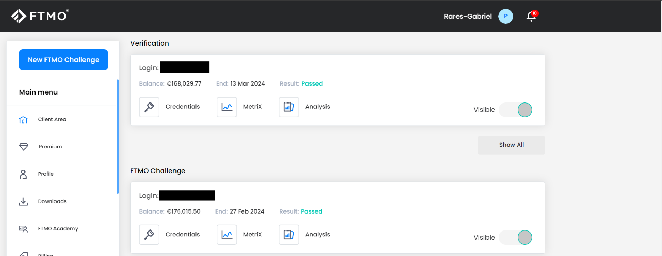Click the Passed result in Verification card
Screen dimensions: 662x256
pos(312,83)
